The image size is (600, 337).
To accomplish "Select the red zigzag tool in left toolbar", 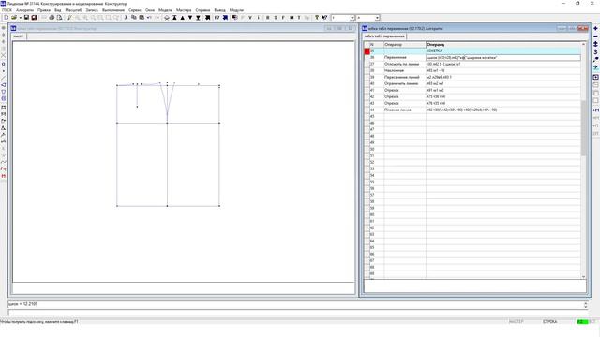I will click(4, 168).
